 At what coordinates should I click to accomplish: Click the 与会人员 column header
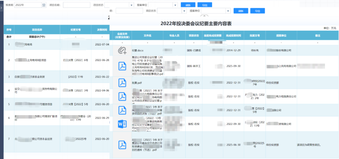(174, 36)
